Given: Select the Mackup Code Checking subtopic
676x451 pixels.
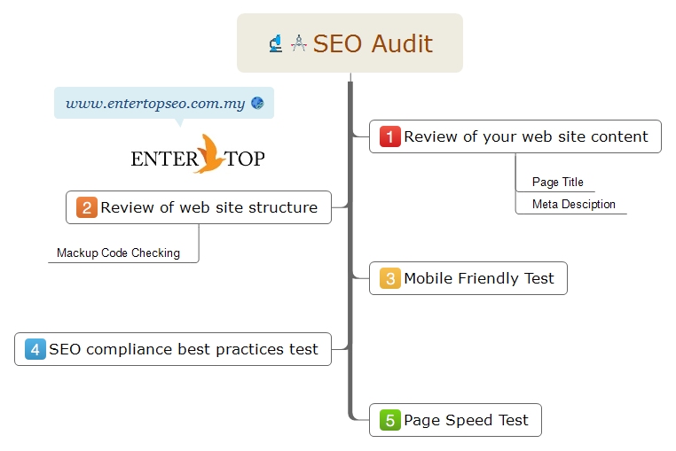Looking at the screenshot, I should (x=118, y=253).
